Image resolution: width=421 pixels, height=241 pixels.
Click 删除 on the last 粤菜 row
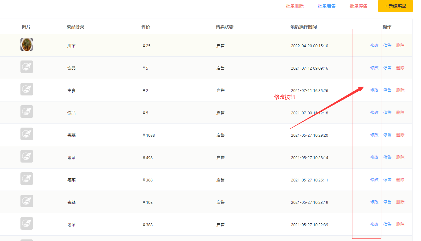tap(400, 224)
